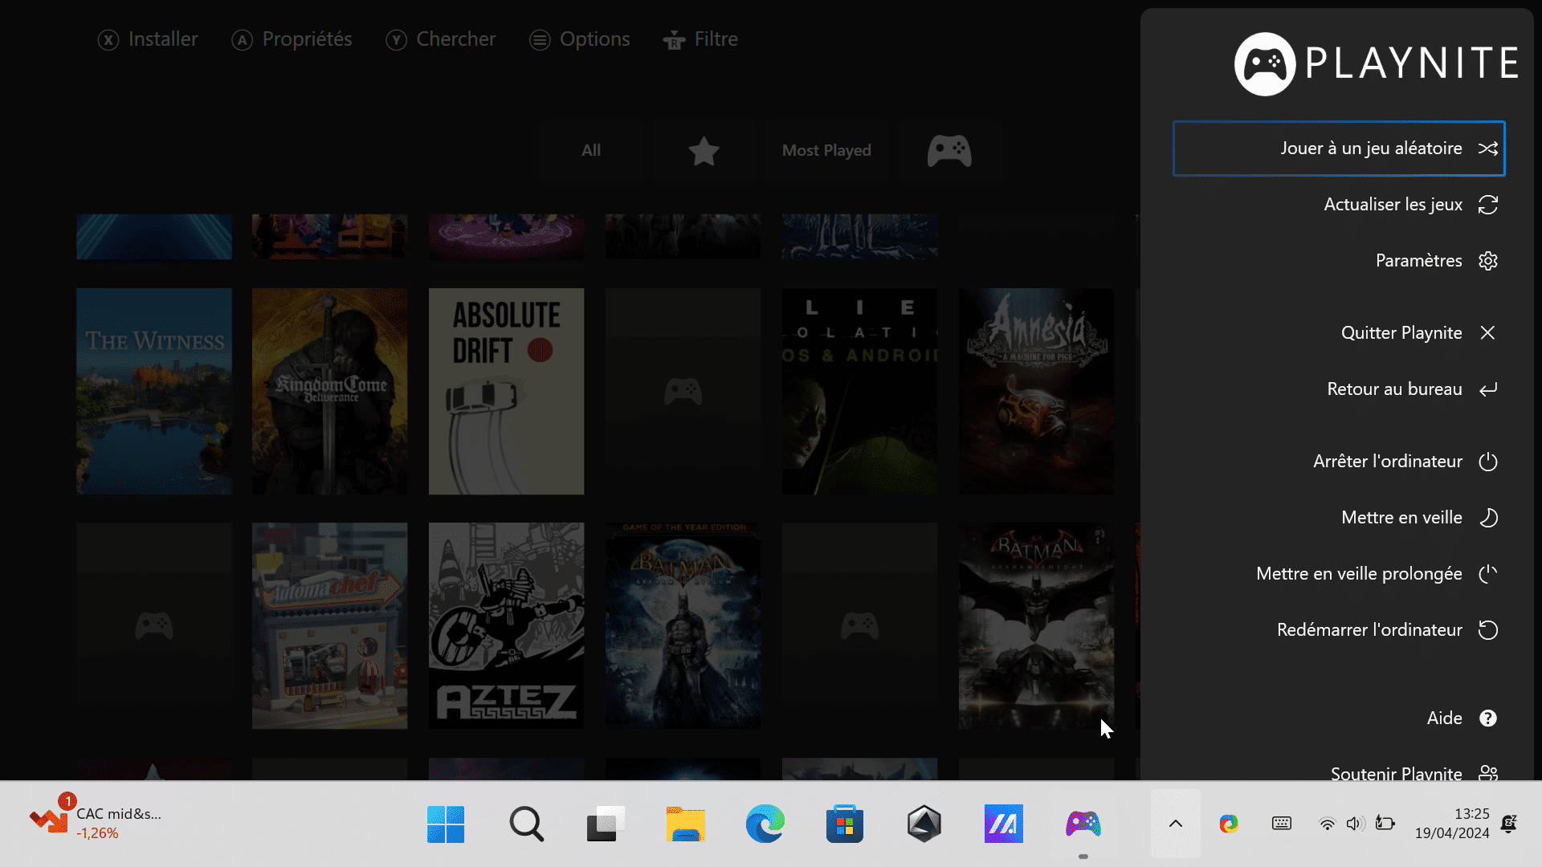The image size is (1542, 867).
Task: Click the hibernate icon beside veille prolongée
Action: click(x=1488, y=574)
